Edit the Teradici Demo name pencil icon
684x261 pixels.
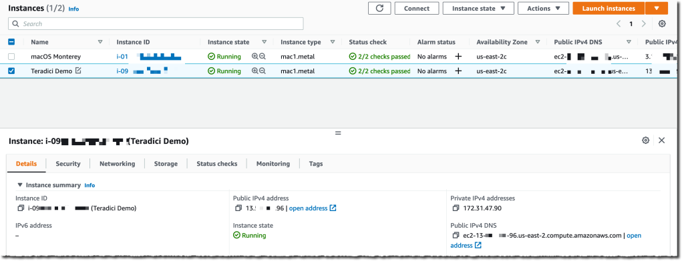point(78,71)
